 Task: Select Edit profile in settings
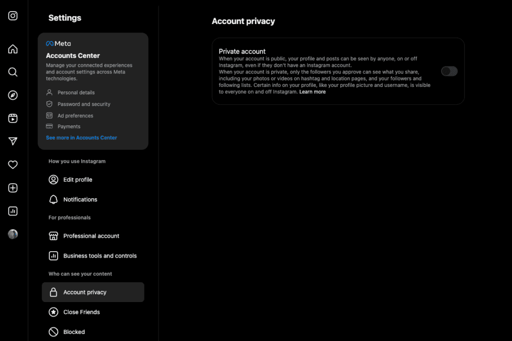(77, 180)
